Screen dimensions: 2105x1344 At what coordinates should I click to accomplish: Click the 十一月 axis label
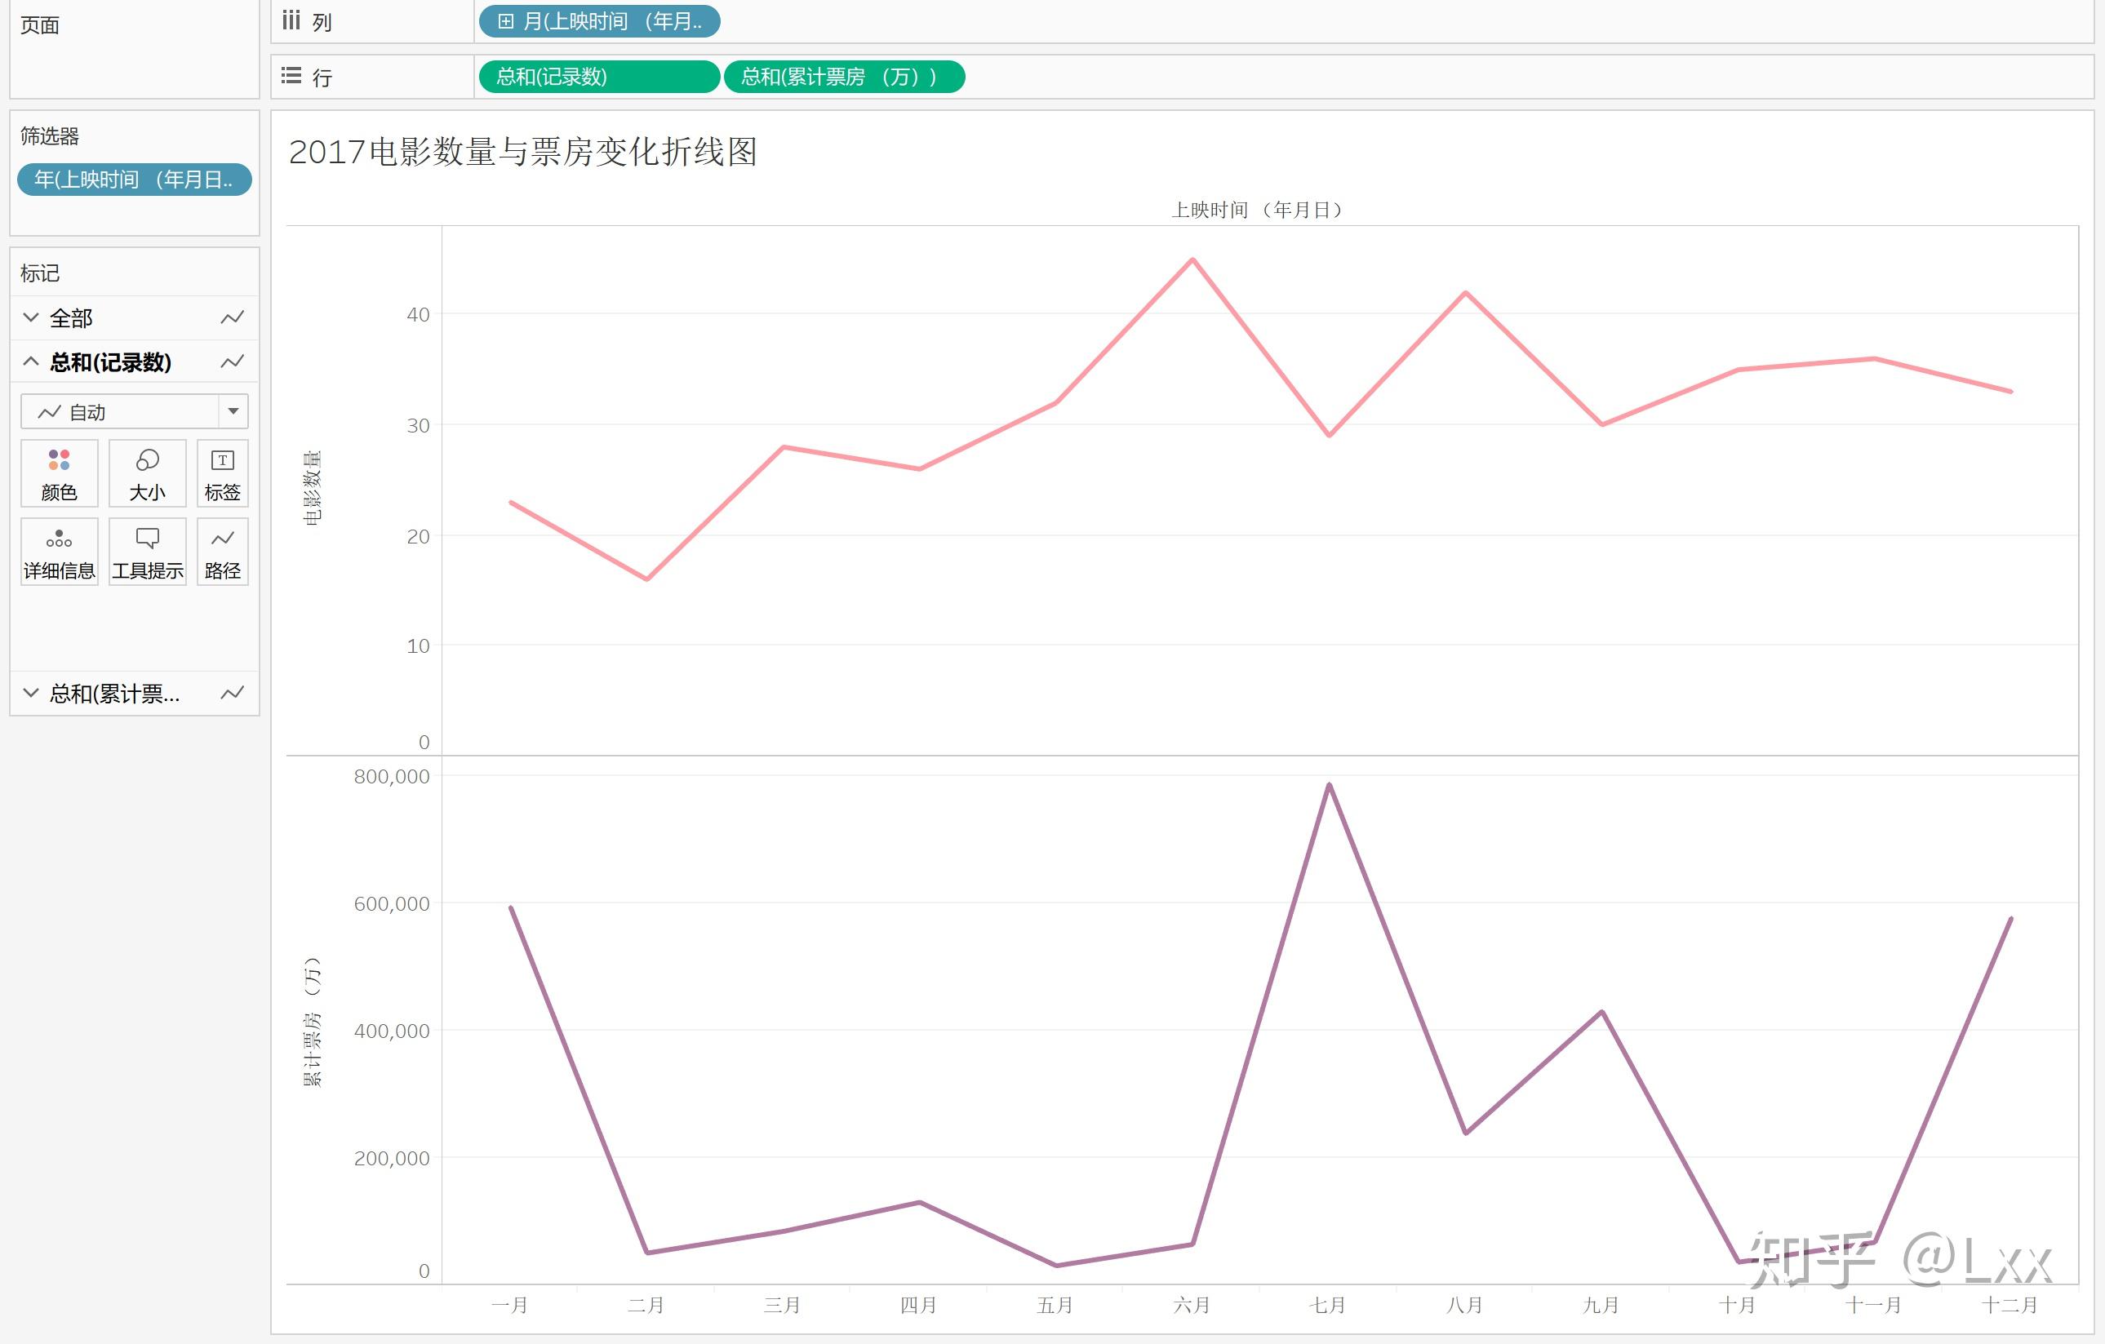(x=1874, y=1306)
